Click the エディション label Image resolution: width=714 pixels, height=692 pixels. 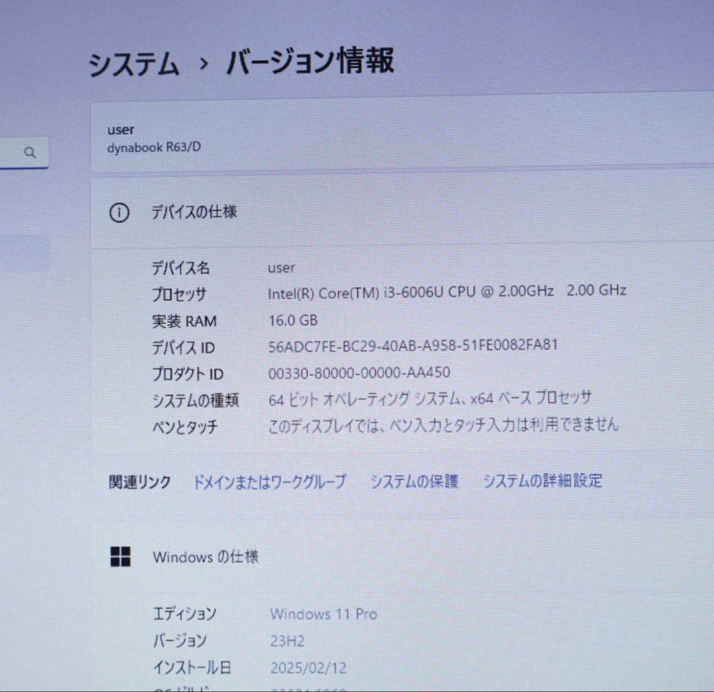185,614
